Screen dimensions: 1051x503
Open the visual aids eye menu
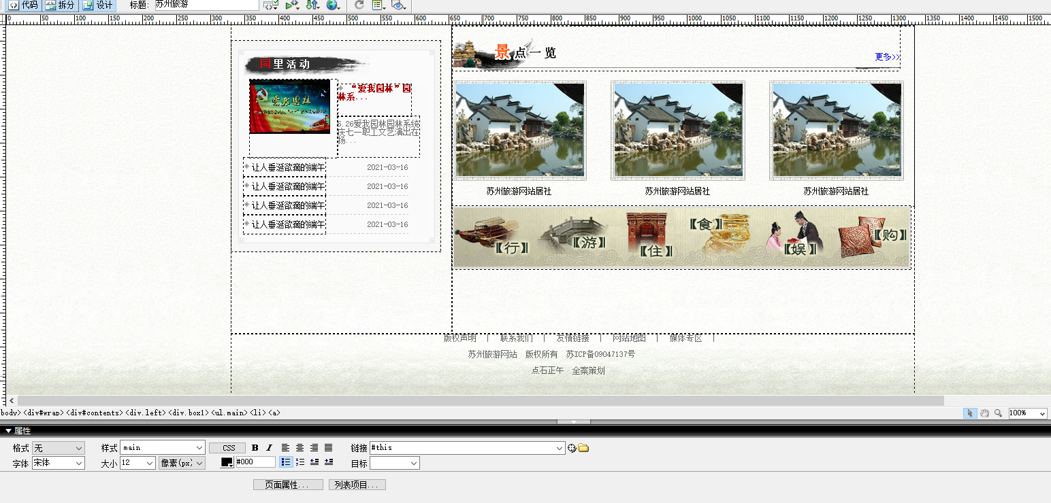(x=399, y=5)
